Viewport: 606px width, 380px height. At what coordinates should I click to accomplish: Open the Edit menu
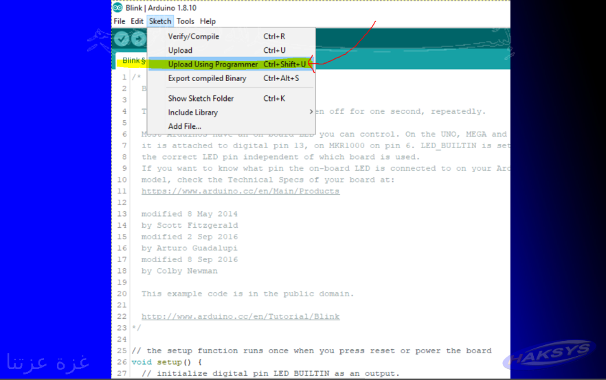137,21
